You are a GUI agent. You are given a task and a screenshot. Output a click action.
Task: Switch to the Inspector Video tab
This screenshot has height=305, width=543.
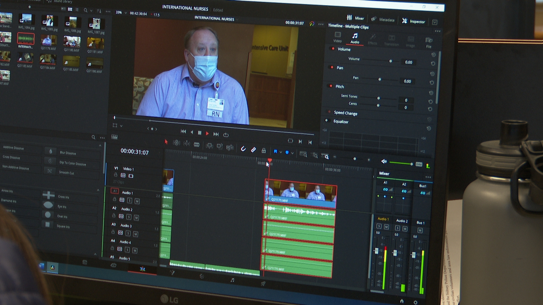pos(337,37)
